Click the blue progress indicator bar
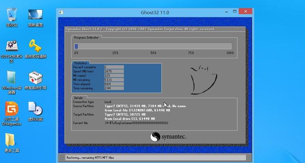The height and width of the screenshot is (163, 305). coord(152,46)
